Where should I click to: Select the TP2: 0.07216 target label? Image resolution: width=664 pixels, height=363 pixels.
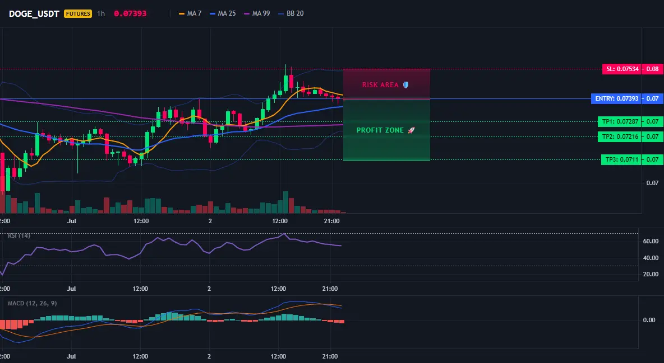click(620, 137)
